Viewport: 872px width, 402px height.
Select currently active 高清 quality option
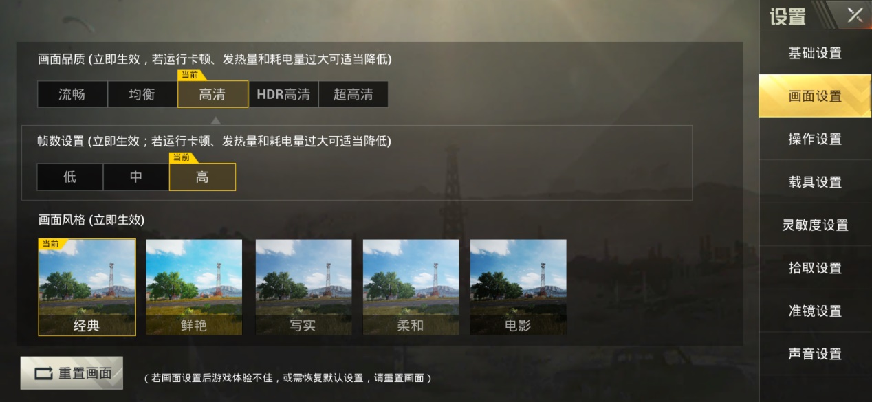pyautogui.click(x=212, y=94)
